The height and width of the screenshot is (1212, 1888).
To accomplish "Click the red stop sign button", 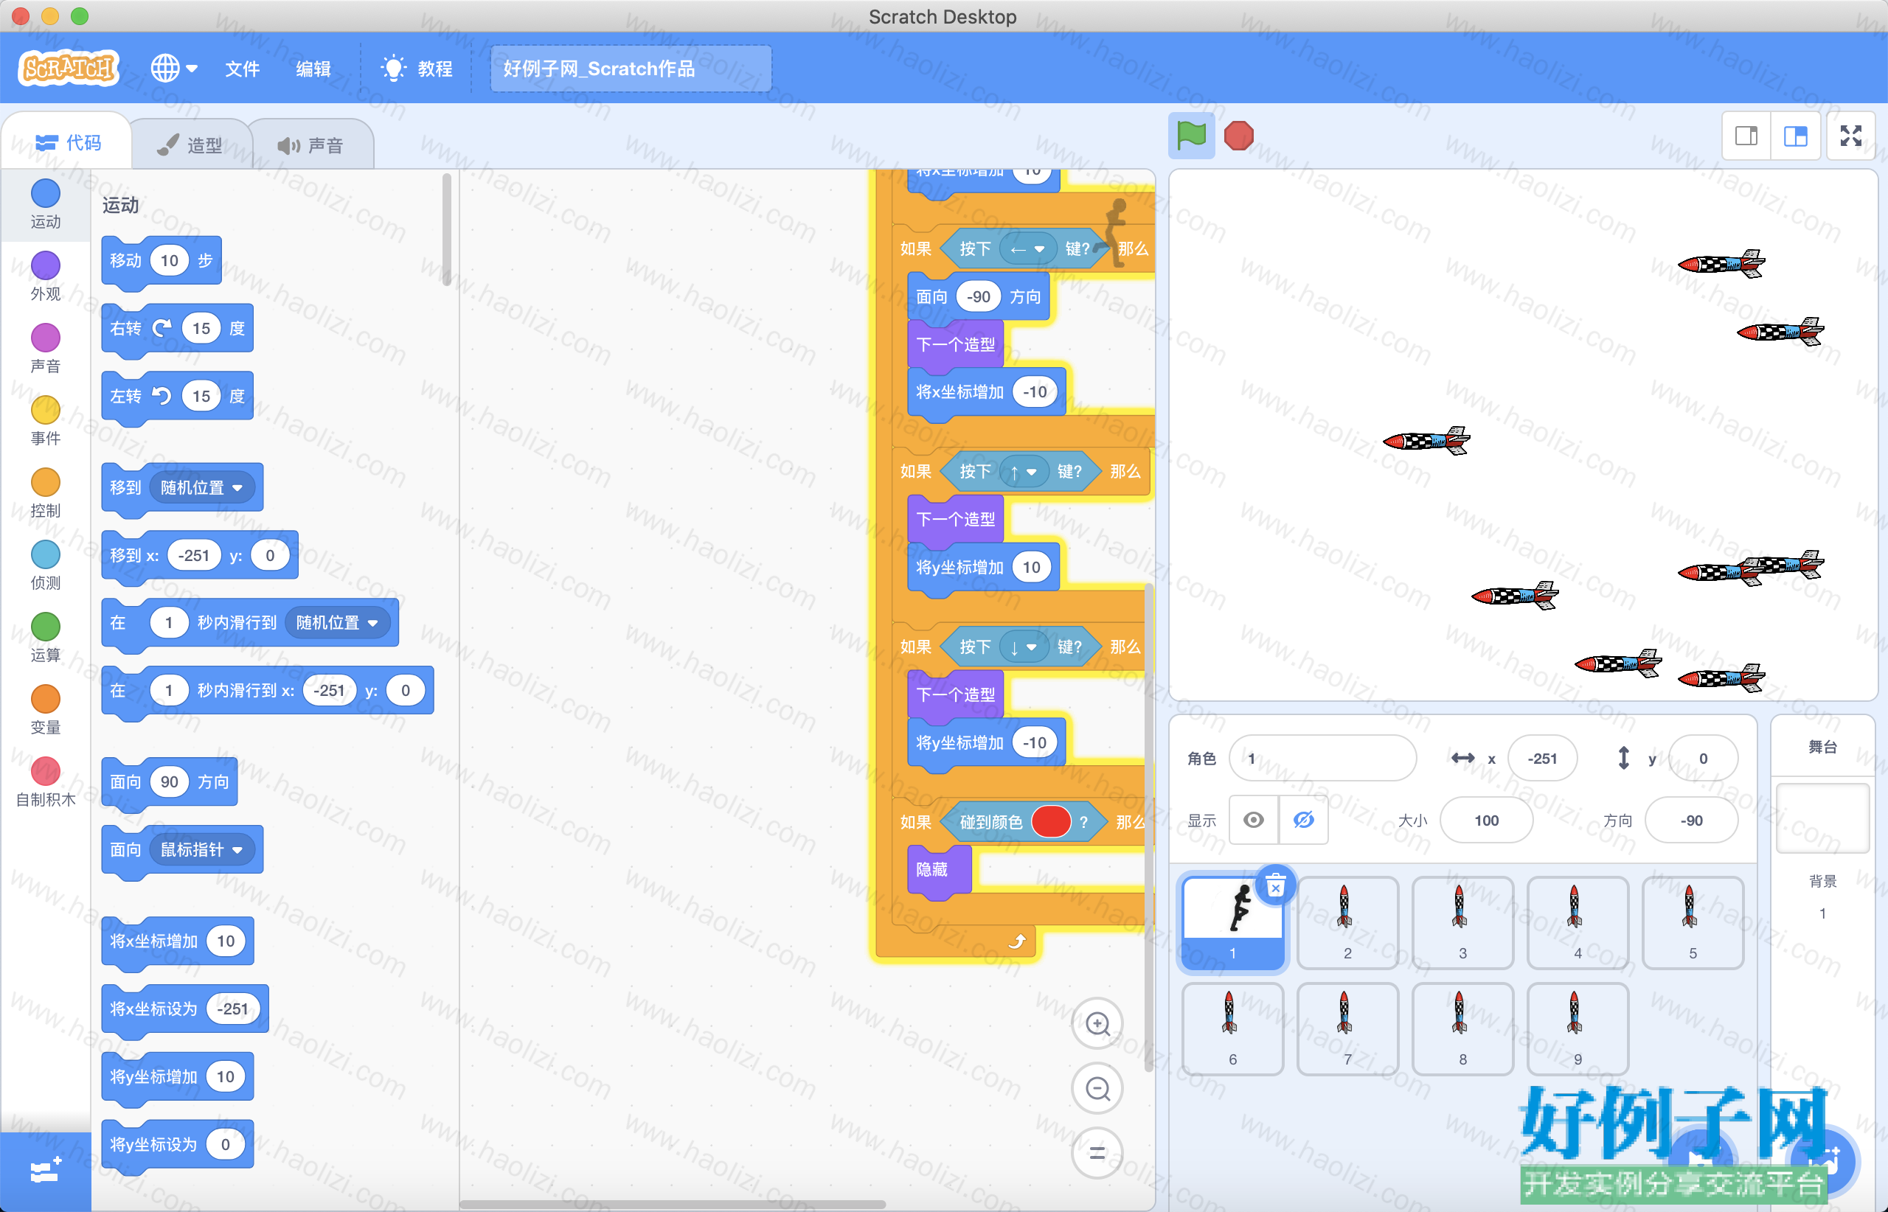I will click(x=1238, y=136).
